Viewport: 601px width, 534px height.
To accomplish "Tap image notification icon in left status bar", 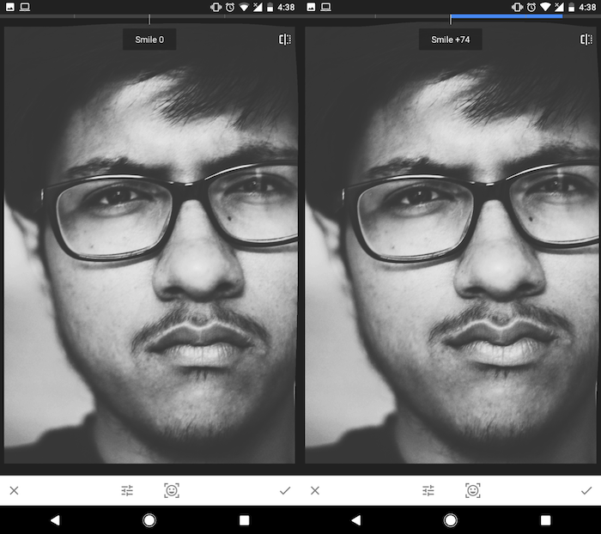I will pyautogui.click(x=10, y=7).
